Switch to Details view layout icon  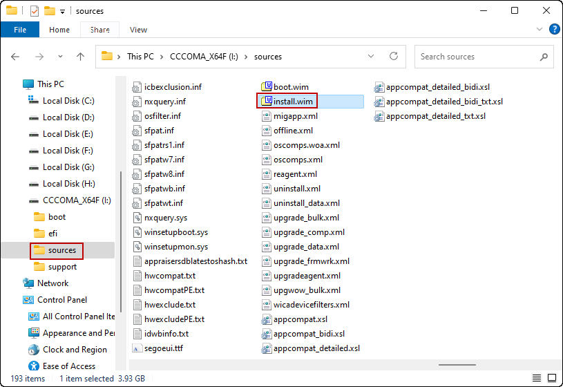(x=537, y=378)
